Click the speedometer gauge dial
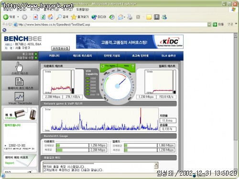The width and height of the screenshot is (239, 179). pyautogui.click(x=118, y=86)
